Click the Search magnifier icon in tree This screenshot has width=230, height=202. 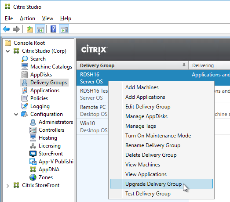(25, 59)
